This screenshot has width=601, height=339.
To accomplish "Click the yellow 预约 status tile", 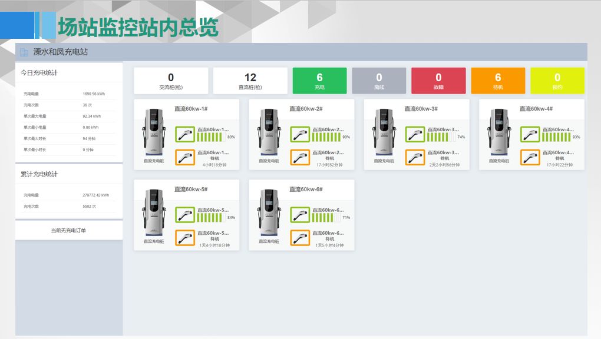I will point(557,81).
